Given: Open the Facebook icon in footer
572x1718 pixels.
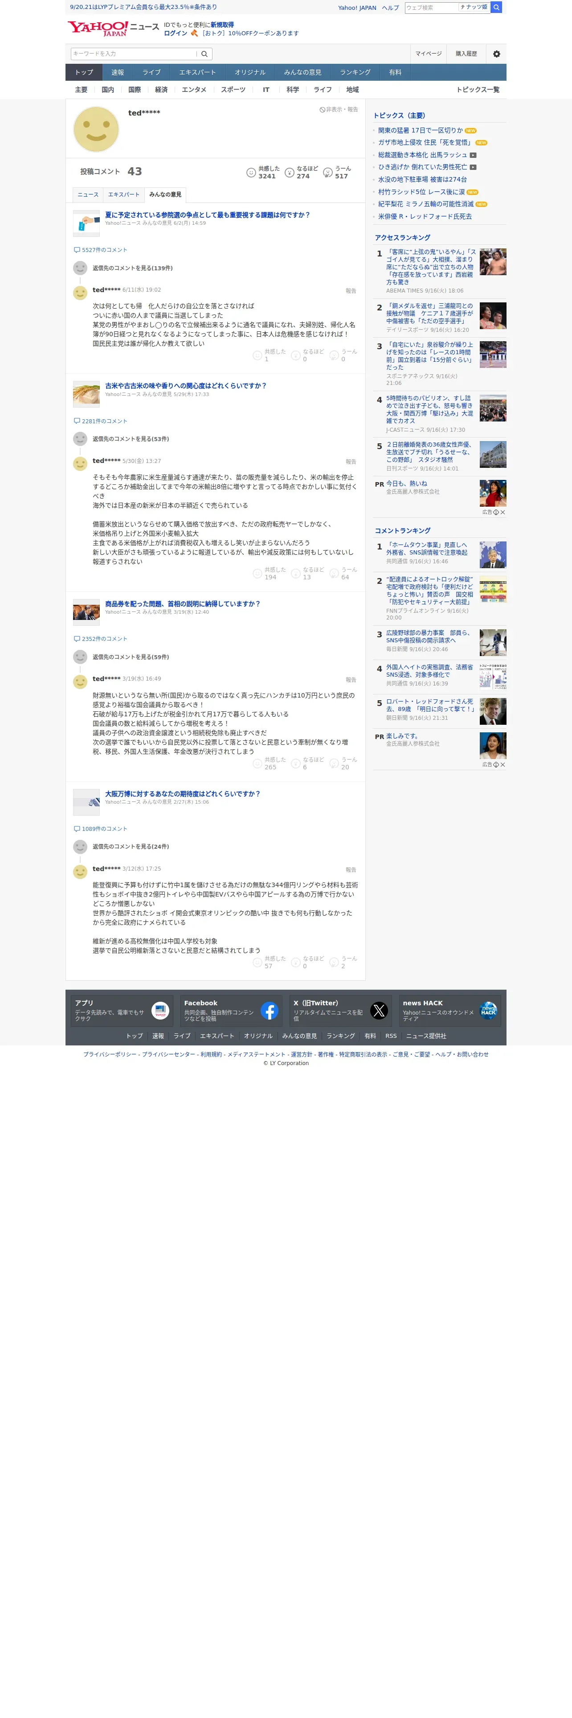Looking at the screenshot, I should tap(269, 1011).
